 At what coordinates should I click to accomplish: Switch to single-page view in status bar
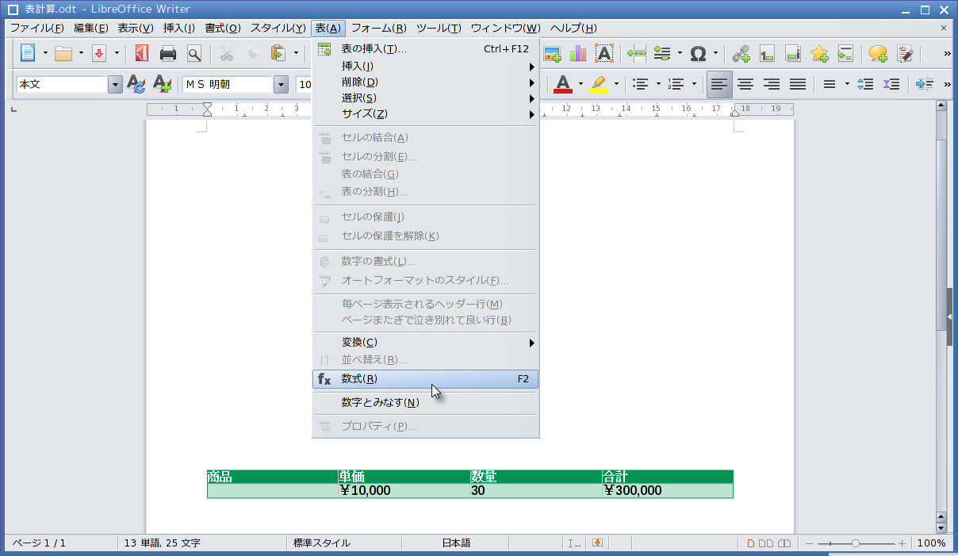751,543
